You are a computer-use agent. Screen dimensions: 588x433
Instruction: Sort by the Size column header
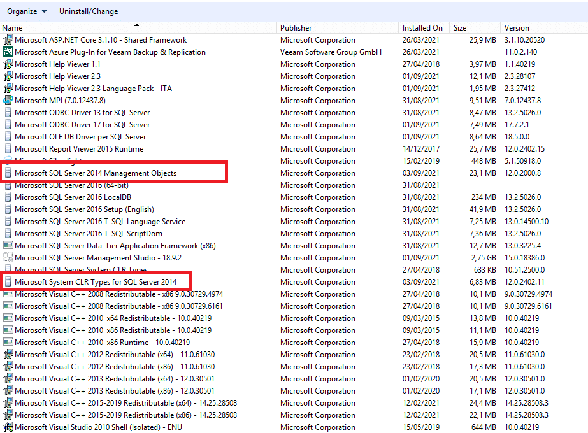click(475, 28)
